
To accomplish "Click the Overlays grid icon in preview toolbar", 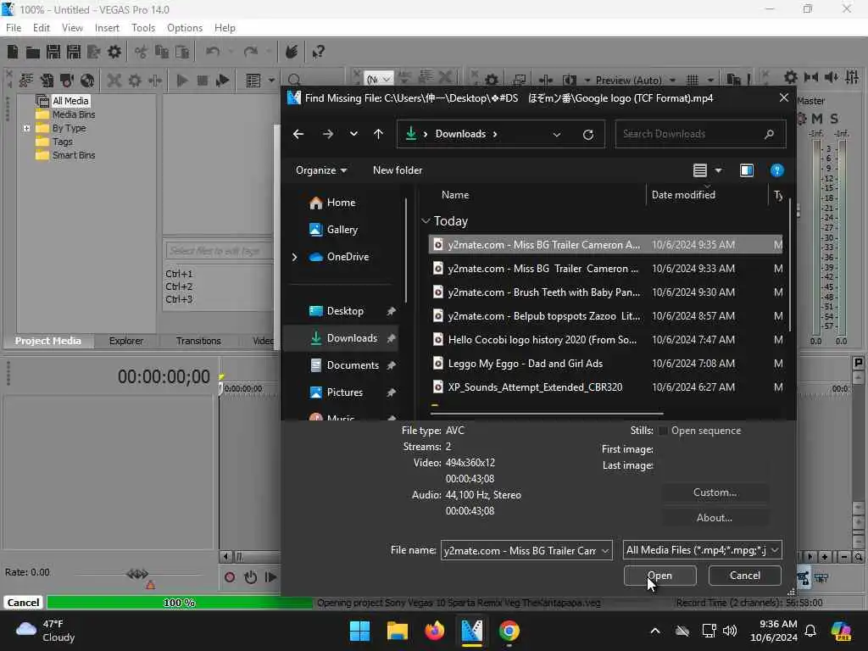I will tap(692, 81).
